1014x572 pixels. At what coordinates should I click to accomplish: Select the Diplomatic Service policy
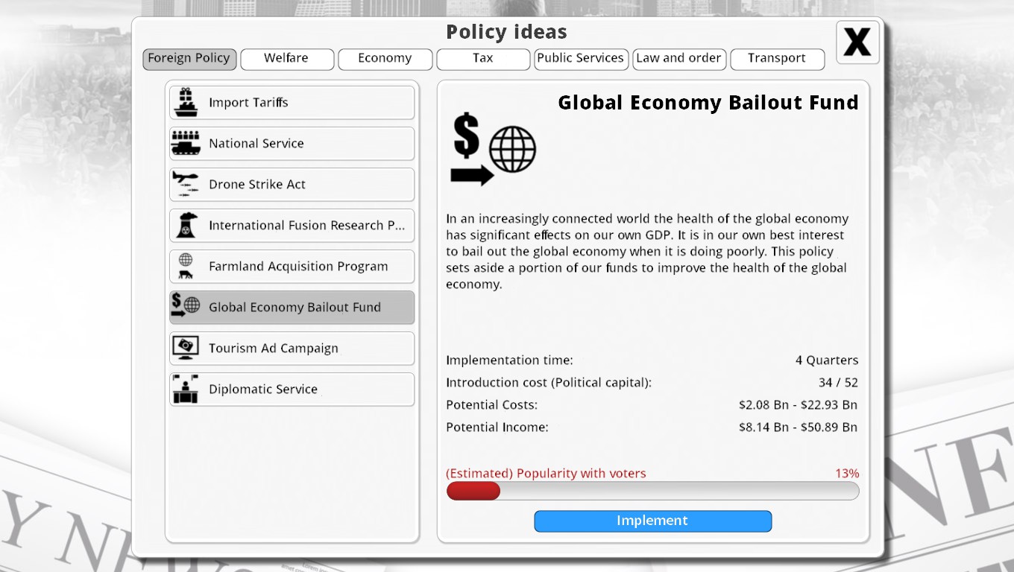[292, 390]
